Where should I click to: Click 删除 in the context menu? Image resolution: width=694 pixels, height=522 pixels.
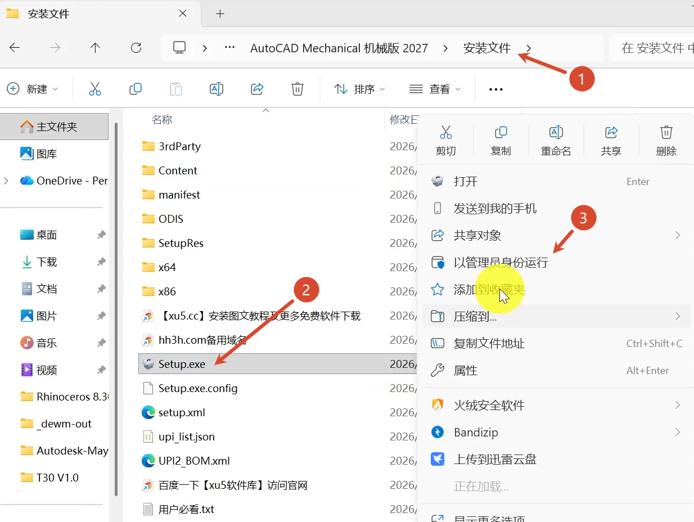pos(666,140)
